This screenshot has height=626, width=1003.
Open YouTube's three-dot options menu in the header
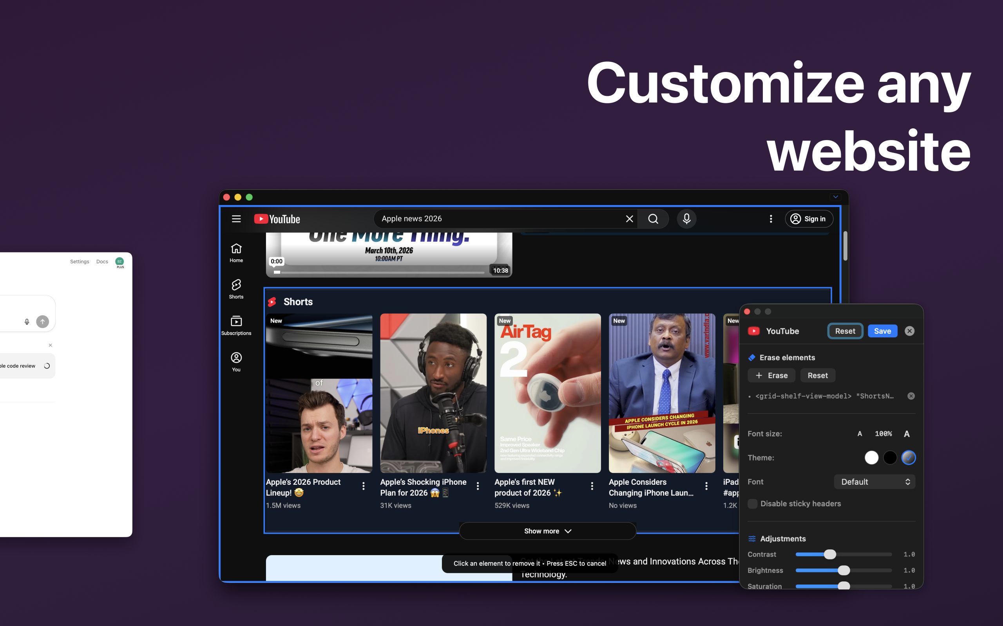coord(771,219)
